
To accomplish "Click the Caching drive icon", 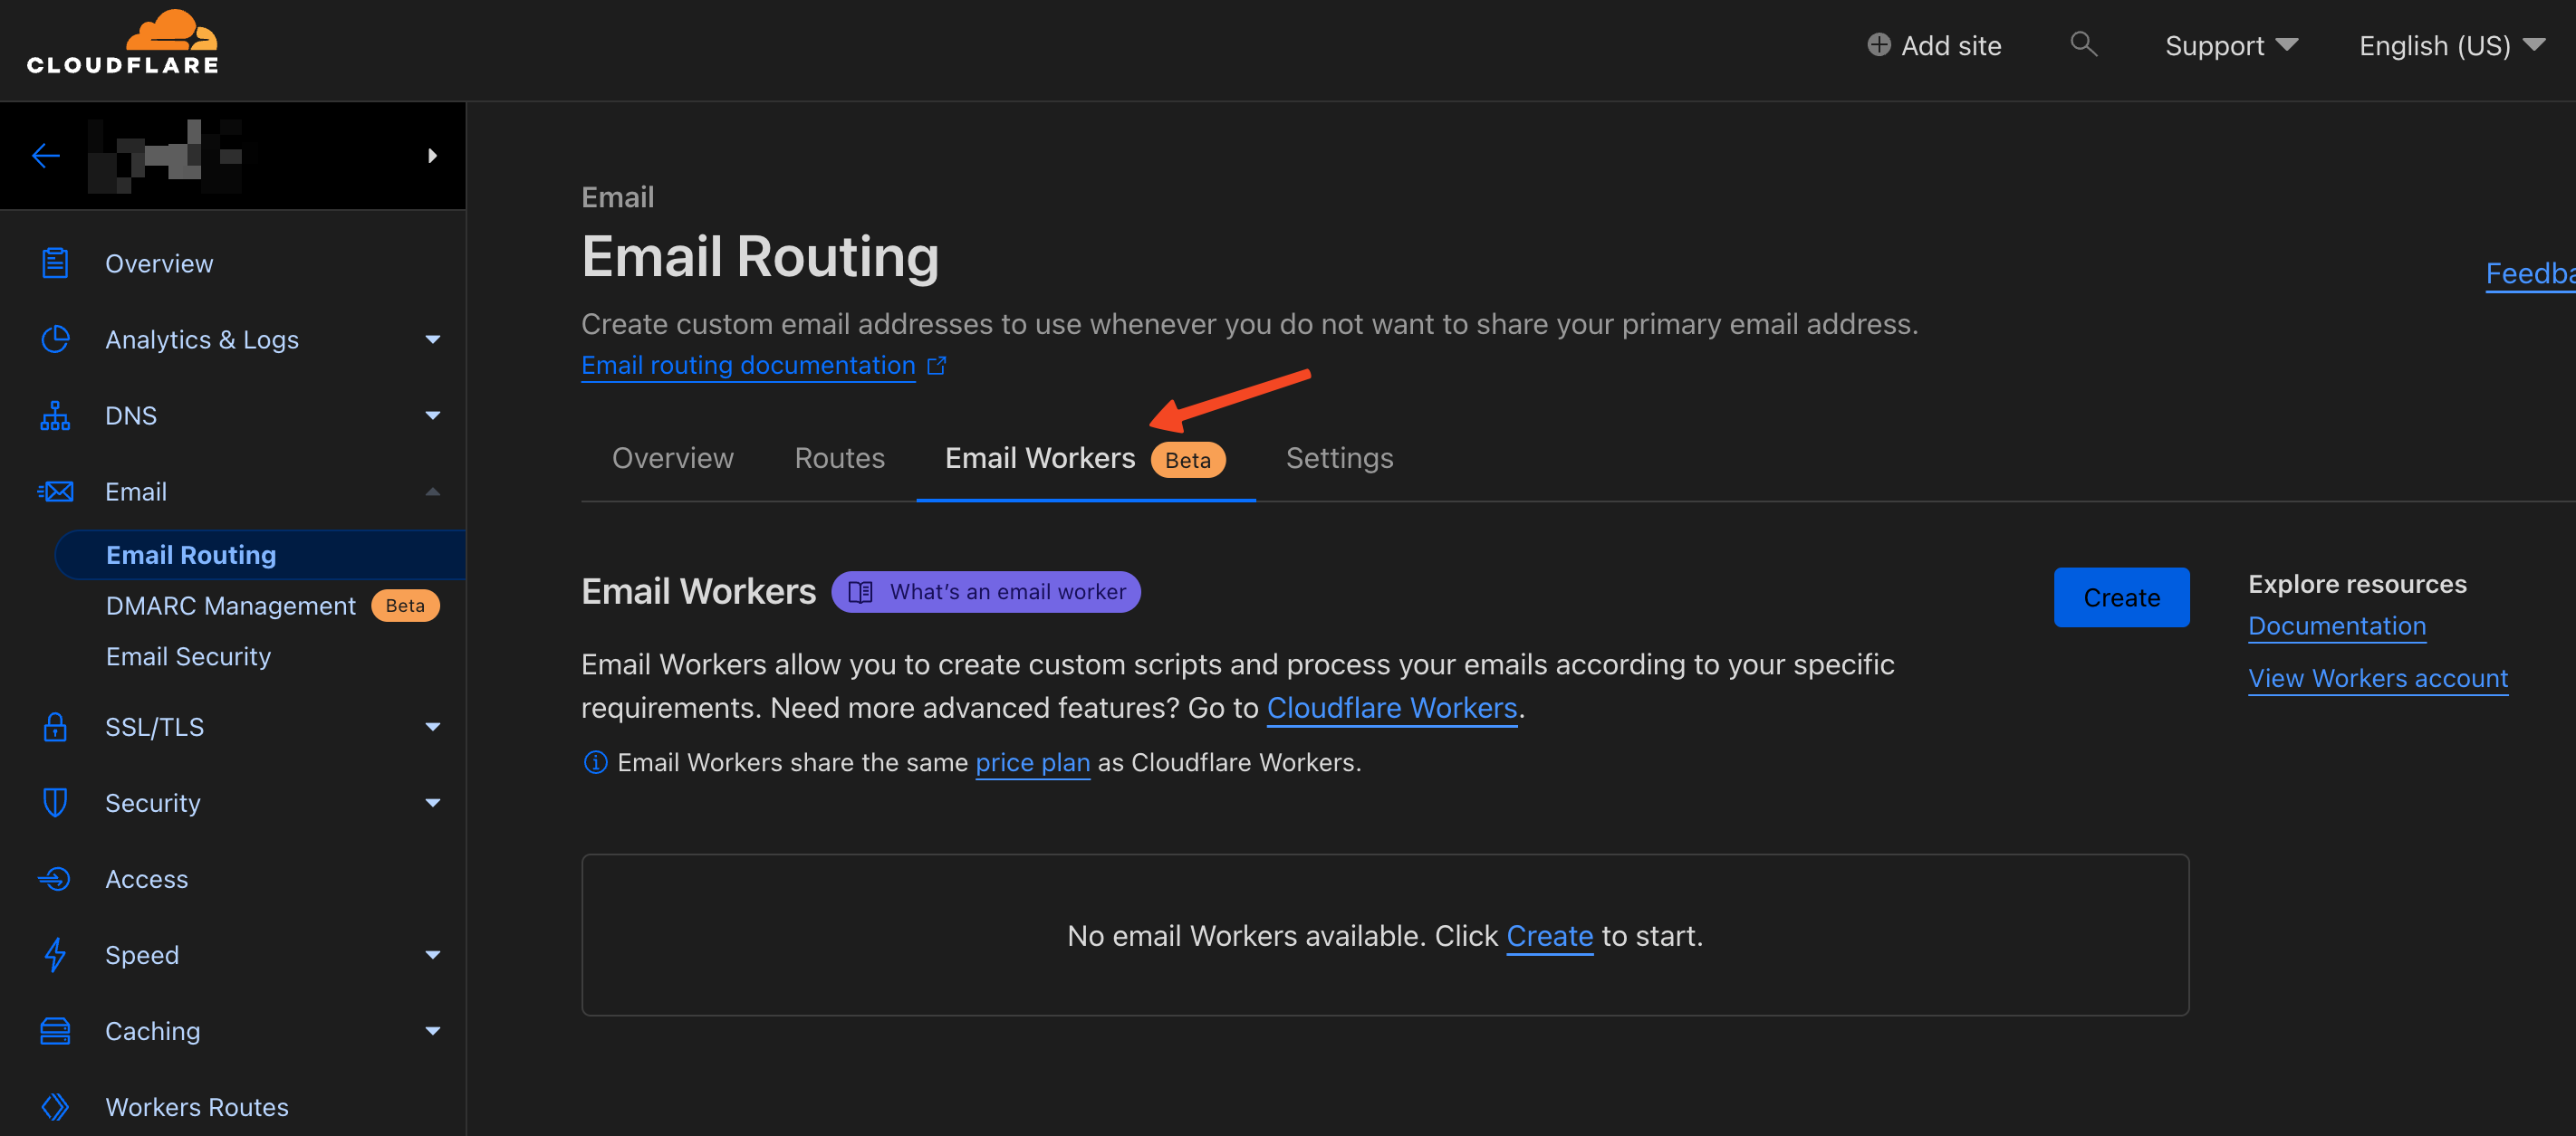I will 55,1030.
